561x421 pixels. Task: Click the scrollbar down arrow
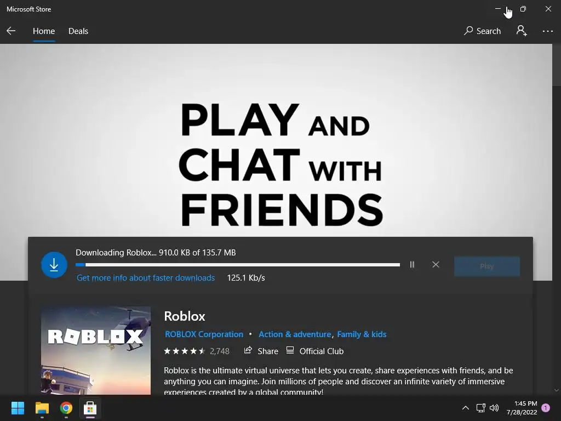[x=557, y=390]
